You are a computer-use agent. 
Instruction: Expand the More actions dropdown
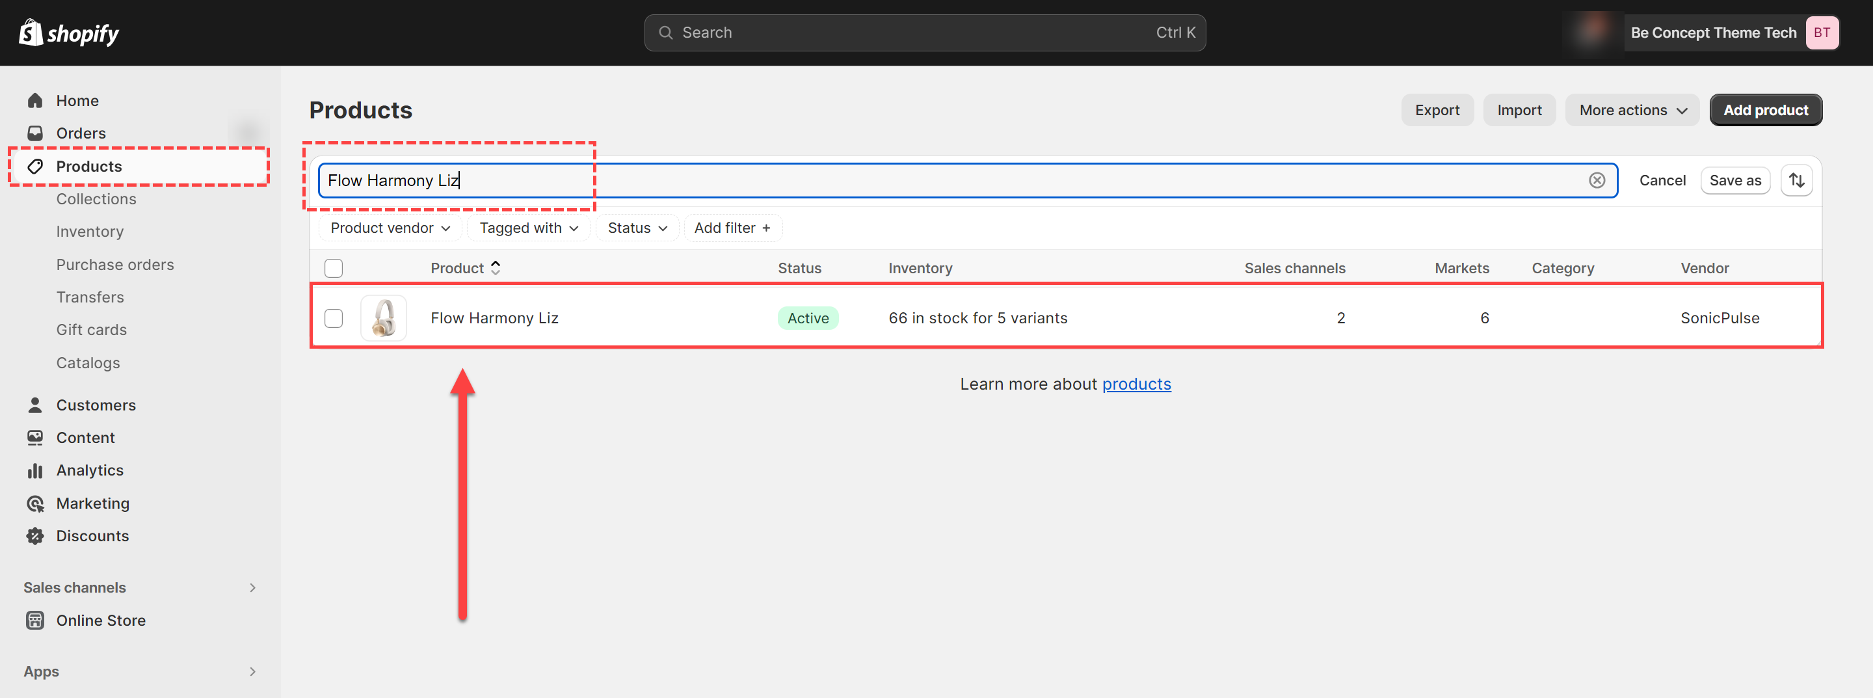[1632, 110]
